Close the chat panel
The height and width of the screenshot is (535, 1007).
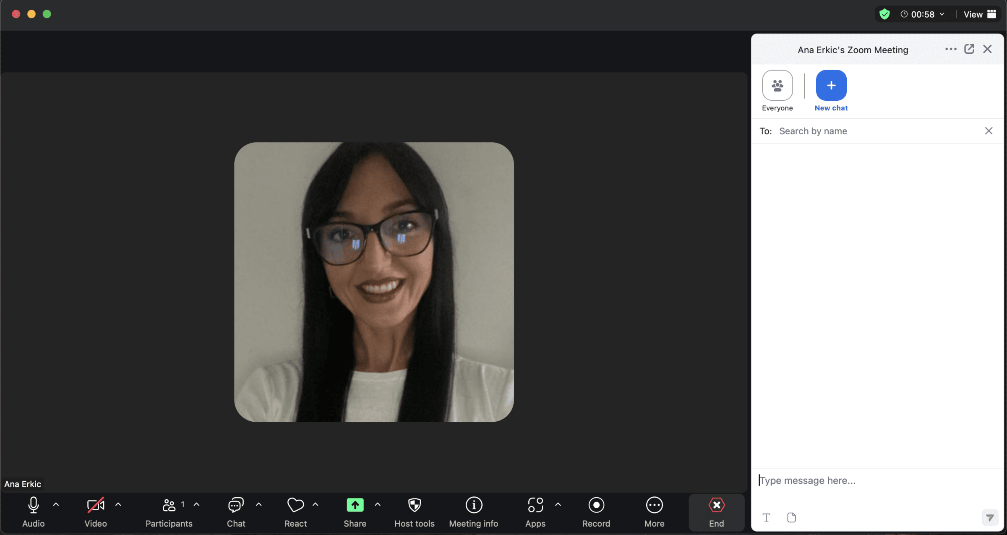[x=987, y=49]
